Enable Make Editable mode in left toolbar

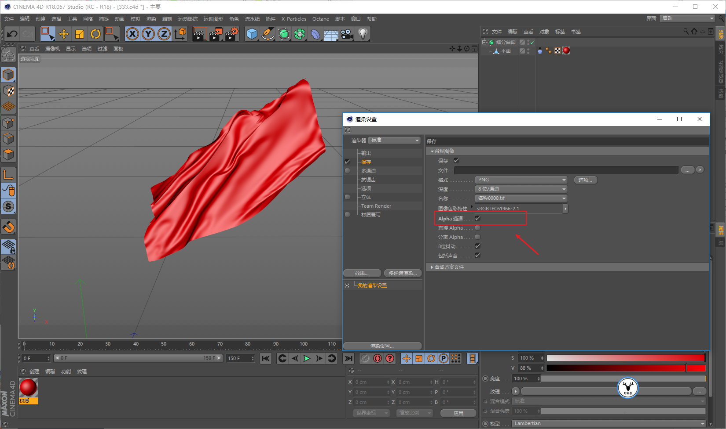(x=8, y=54)
